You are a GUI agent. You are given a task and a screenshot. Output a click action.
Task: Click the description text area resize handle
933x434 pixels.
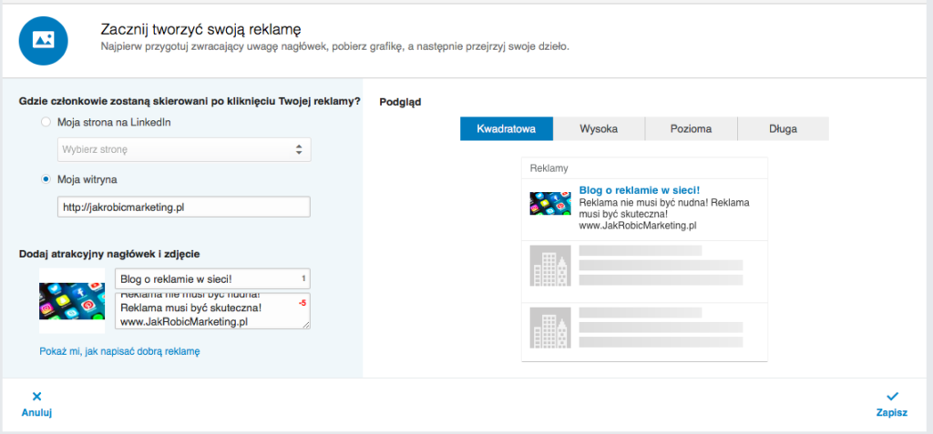pyautogui.click(x=306, y=325)
